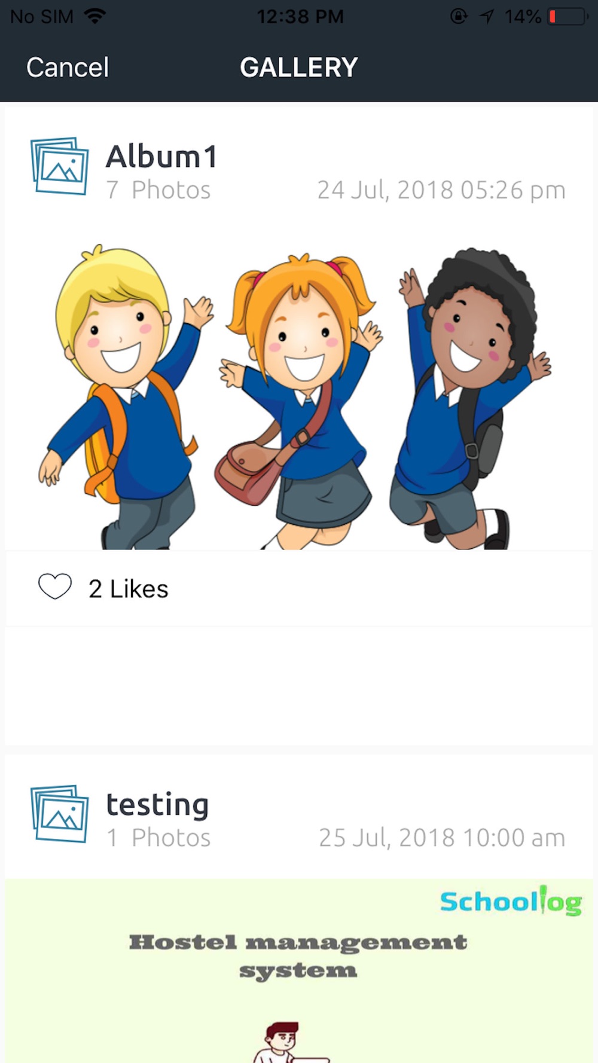Like Album1 with the heart icon
This screenshot has width=598, height=1063.
[x=55, y=587]
